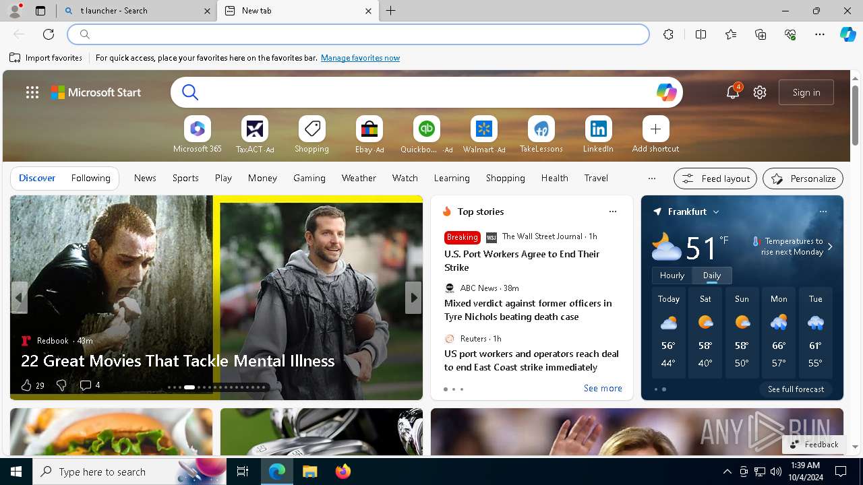863x485 pixels.
Task: Click the Personalize button
Action: (x=803, y=179)
